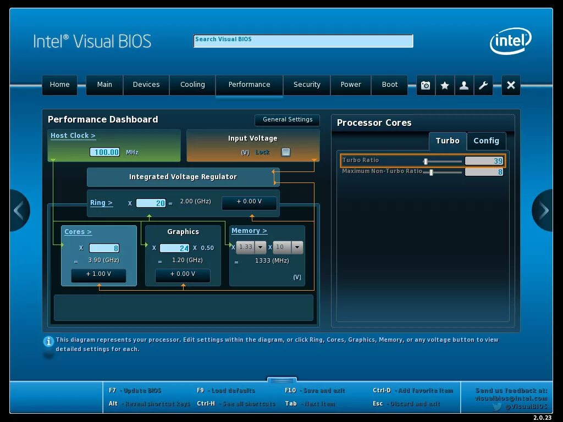
Task: Click the Ring multiplier field showing 20
Action: [x=151, y=203]
